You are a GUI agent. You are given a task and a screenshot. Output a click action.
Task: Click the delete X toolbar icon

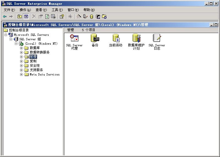coord(34,17)
